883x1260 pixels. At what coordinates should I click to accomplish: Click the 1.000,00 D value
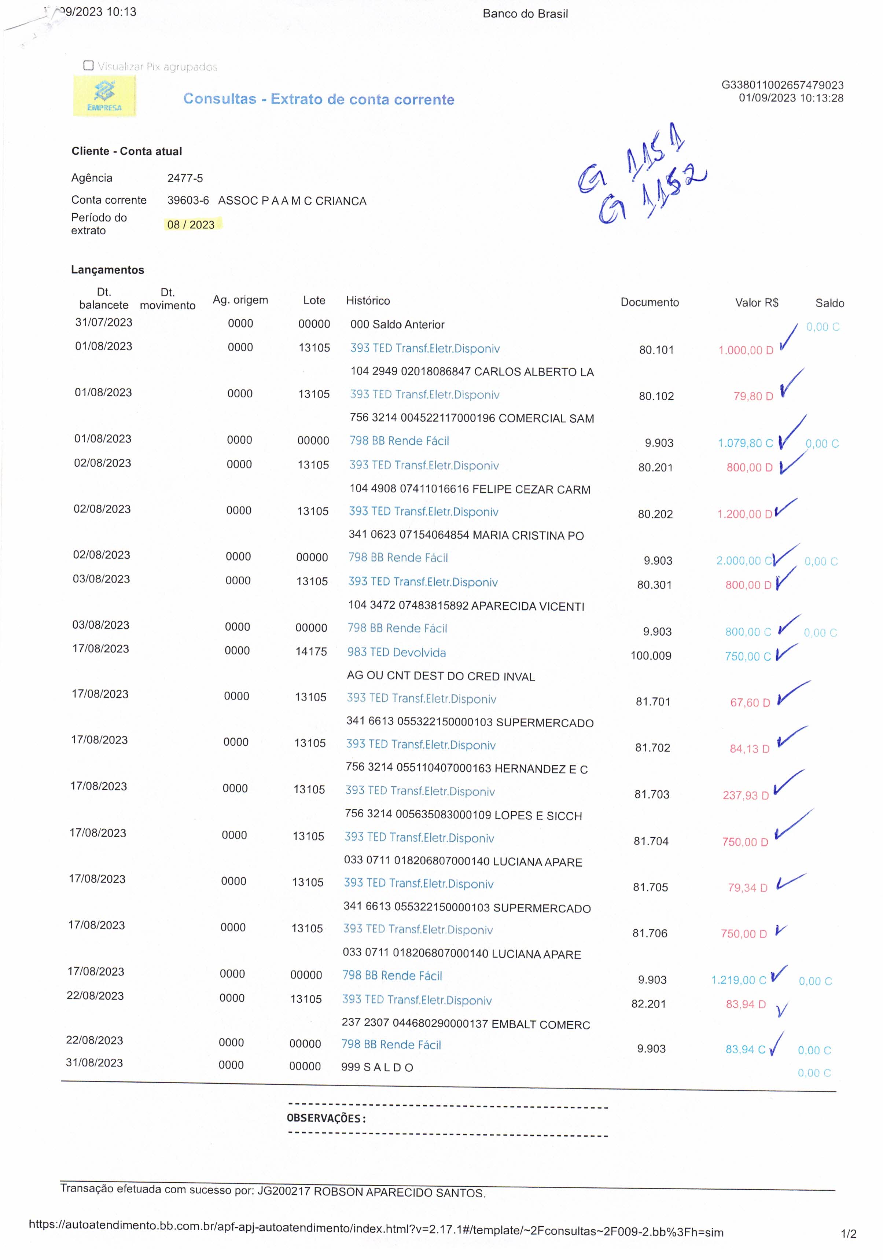tap(745, 350)
